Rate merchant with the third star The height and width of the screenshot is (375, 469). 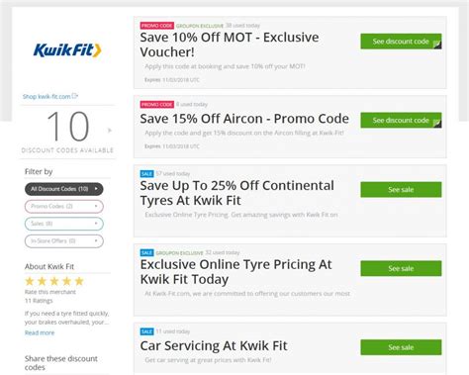point(54,281)
